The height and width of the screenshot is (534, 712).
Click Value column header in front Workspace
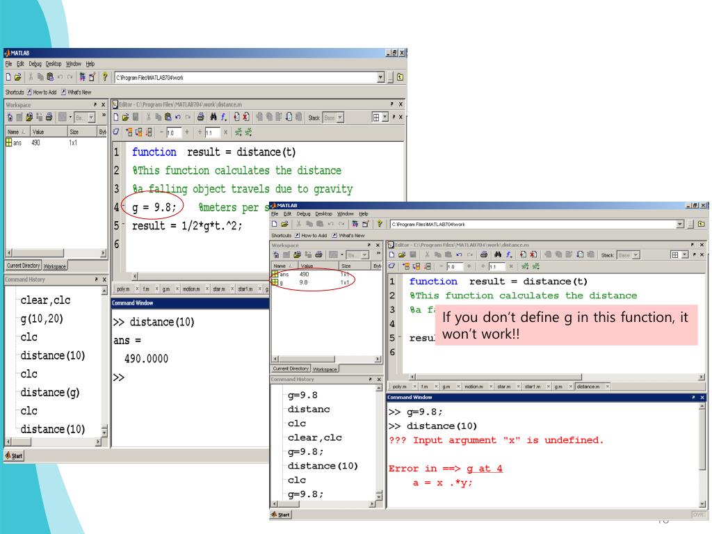[318, 266]
